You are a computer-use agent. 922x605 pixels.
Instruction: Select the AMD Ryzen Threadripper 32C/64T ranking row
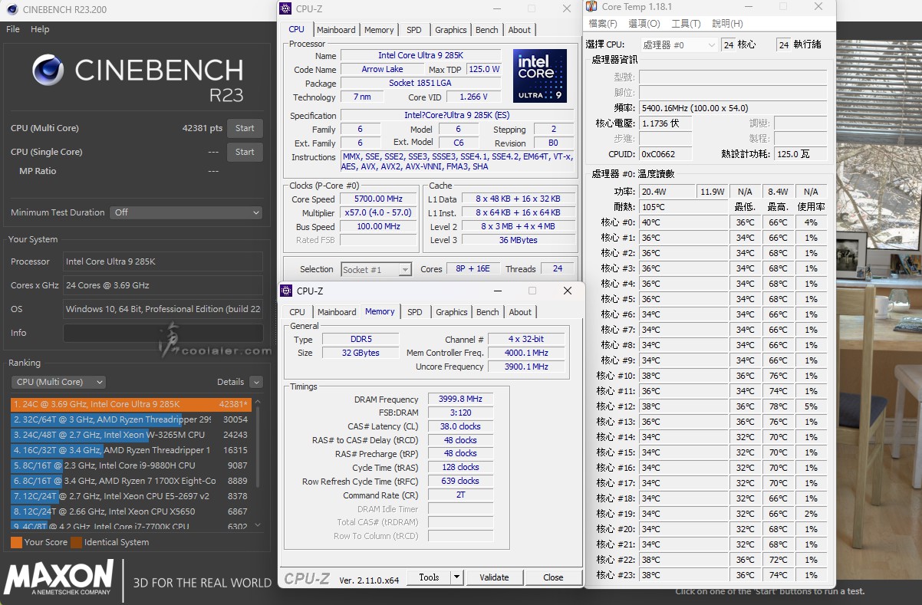pyautogui.click(x=131, y=419)
